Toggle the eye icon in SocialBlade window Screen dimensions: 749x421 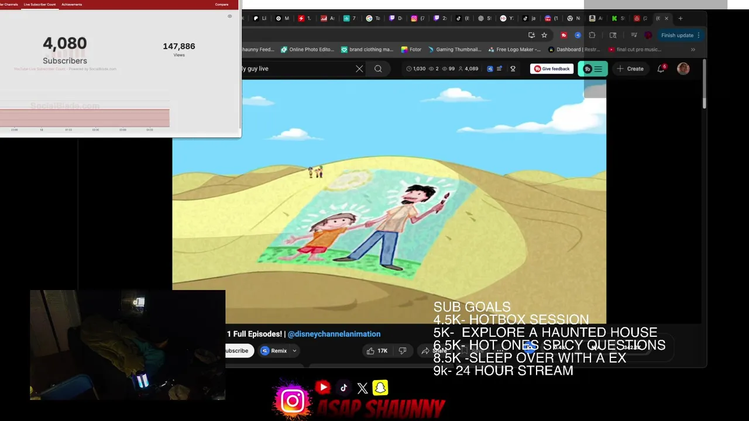coord(229,16)
